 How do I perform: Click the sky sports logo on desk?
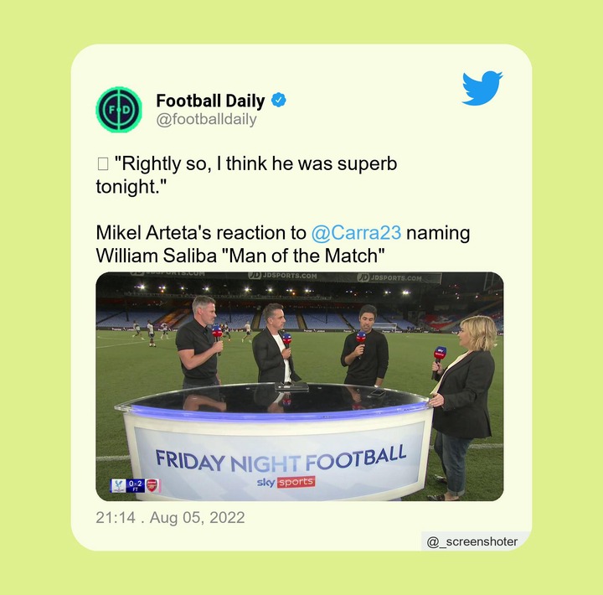coord(286,482)
